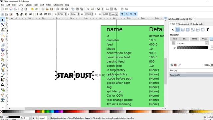Open the File menu

[x=3, y=5]
